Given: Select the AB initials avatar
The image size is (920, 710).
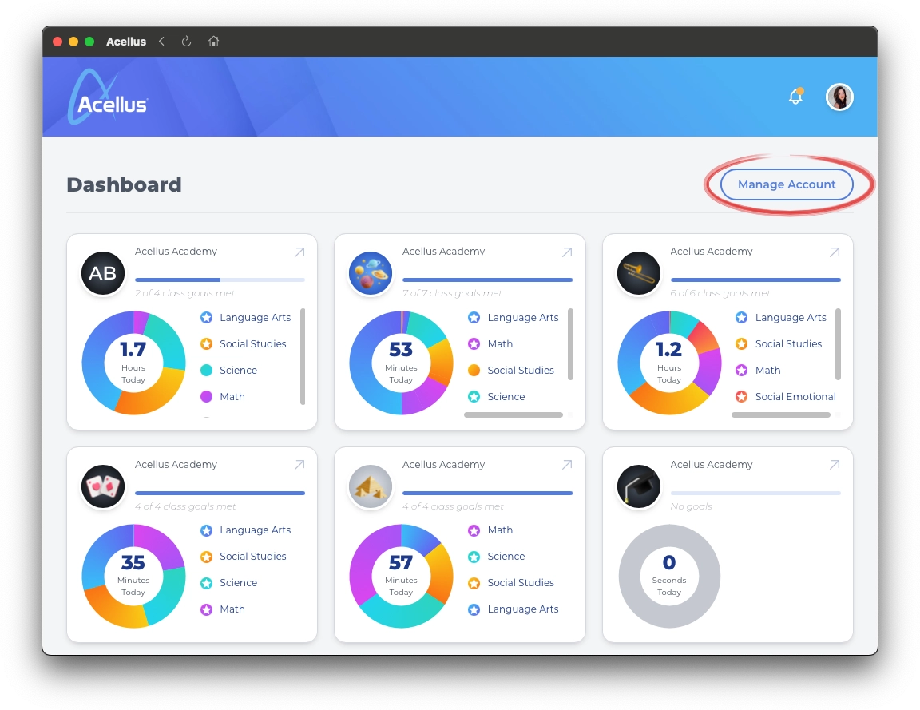Looking at the screenshot, I should [103, 273].
